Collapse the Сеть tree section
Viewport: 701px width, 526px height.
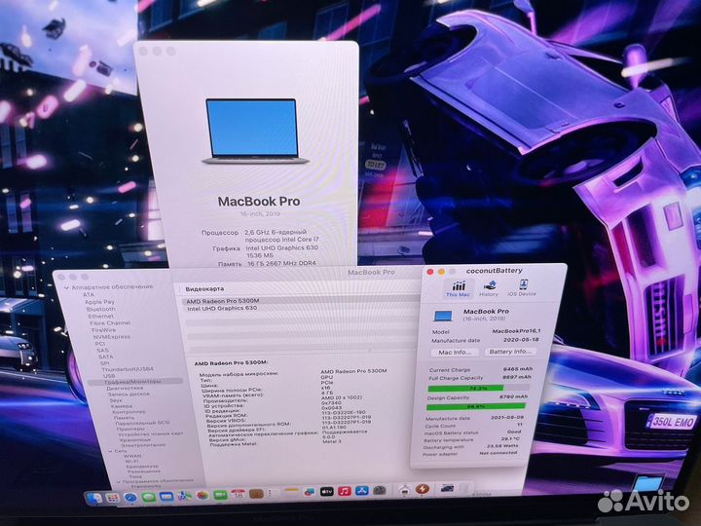[x=110, y=451]
